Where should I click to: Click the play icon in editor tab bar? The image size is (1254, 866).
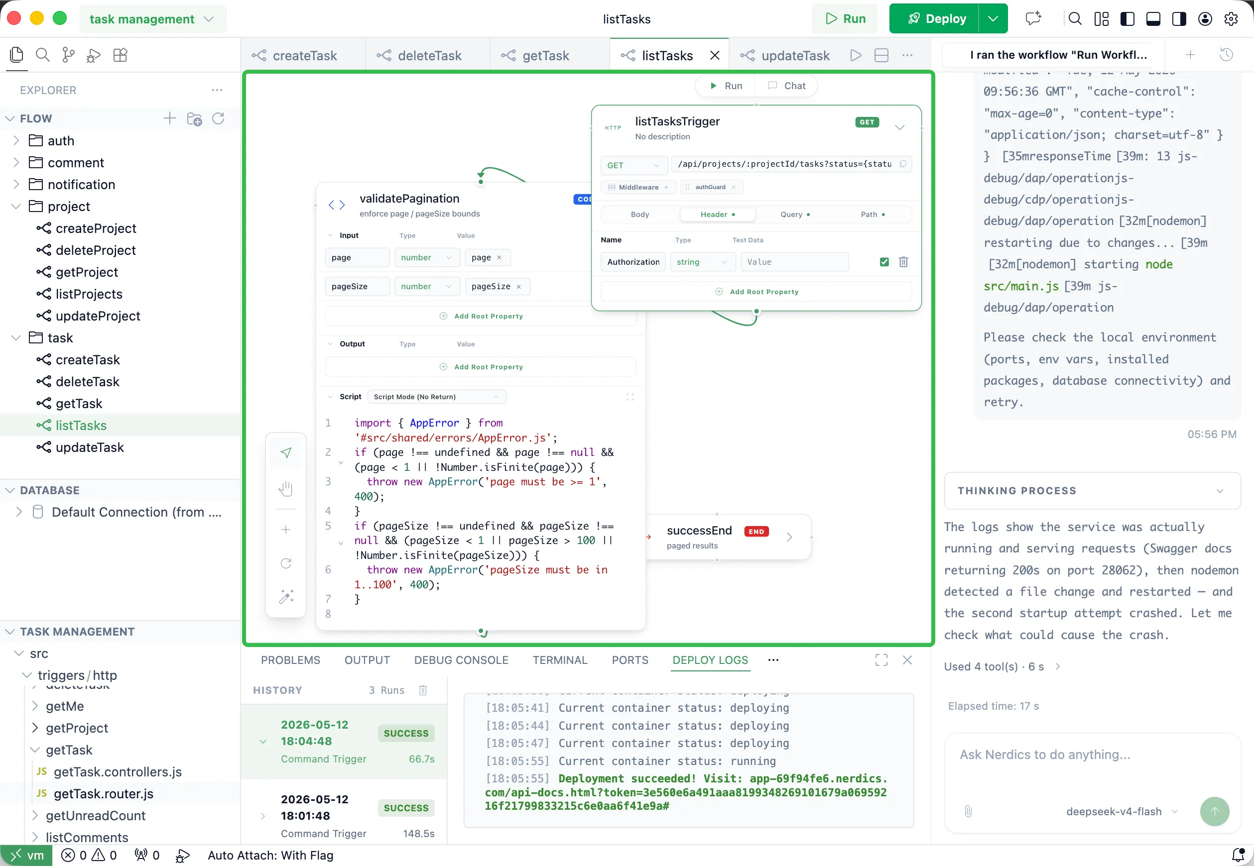(x=856, y=55)
